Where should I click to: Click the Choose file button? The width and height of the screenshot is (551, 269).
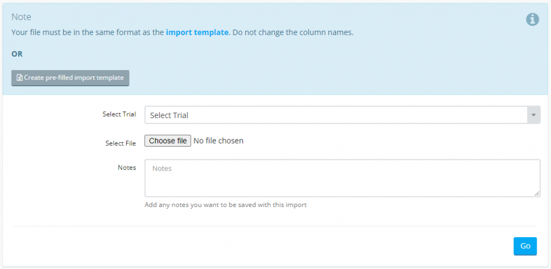pos(168,141)
